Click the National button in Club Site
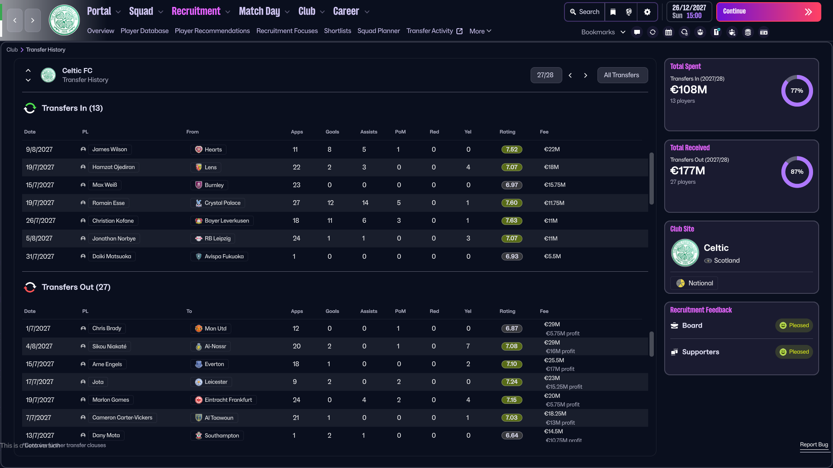 694,283
